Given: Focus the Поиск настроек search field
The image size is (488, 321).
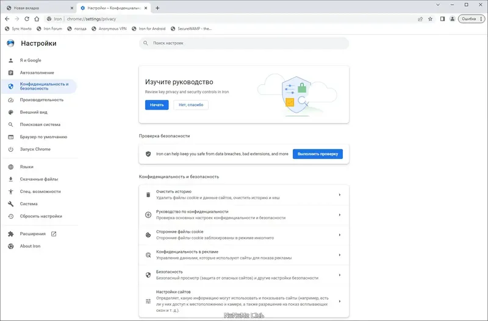Looking at the screenshot, I should pos(244,43).
